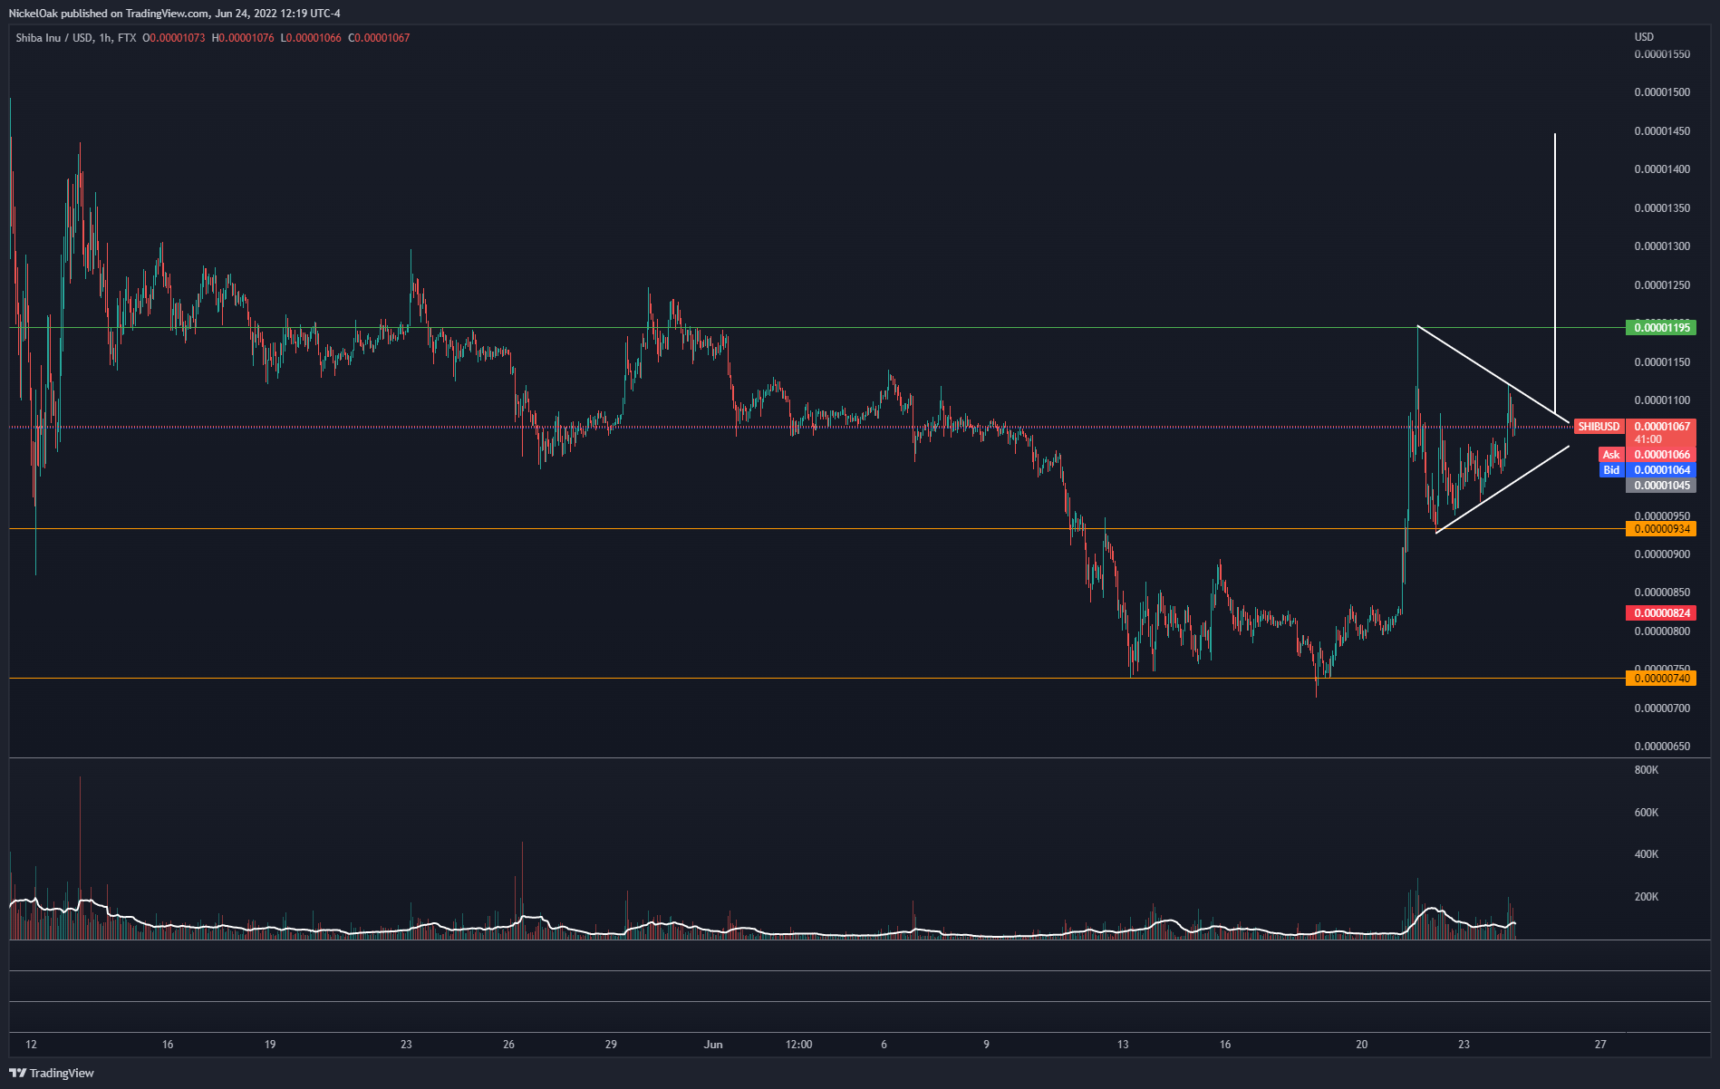Screen dimensions: 1720x1089
Task: Click the 400K volume axis label
Action: [1647, 854]
